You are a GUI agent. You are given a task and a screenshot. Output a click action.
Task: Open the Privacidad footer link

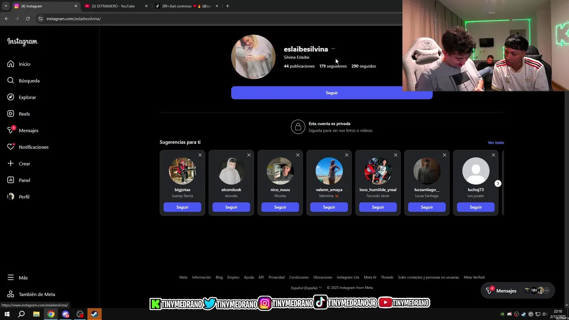pos(276,277)
